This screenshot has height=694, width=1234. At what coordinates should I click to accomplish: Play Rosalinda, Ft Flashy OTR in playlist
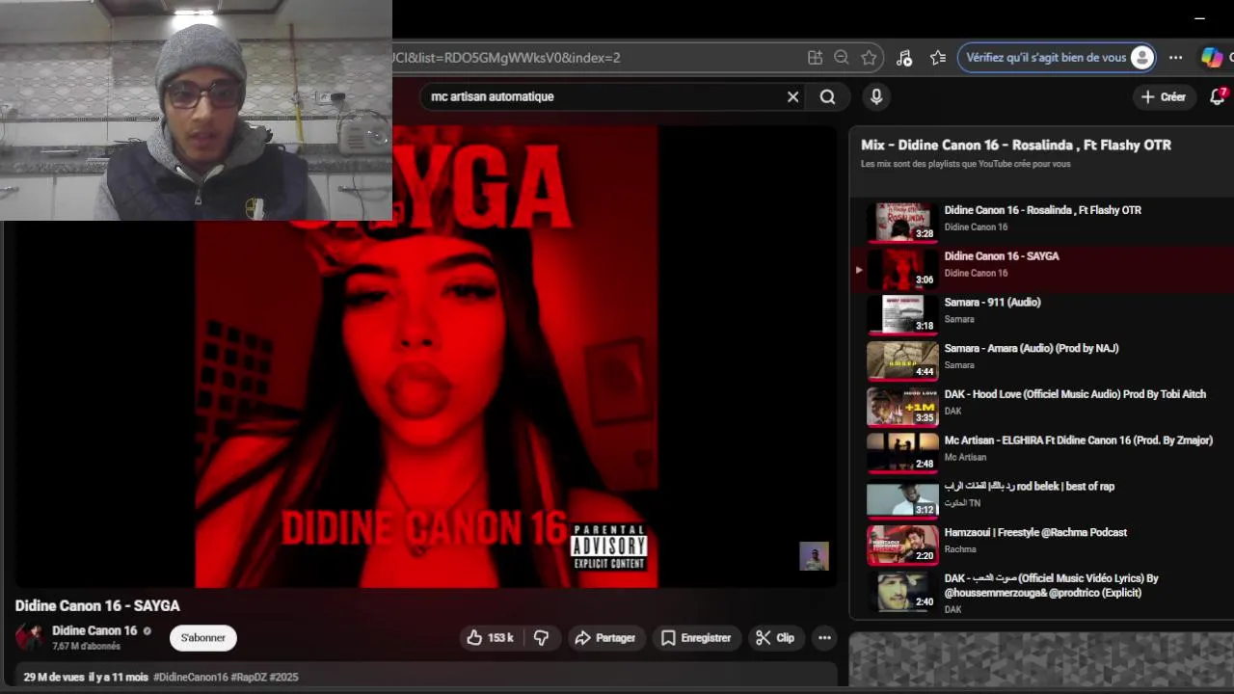[1041, 222]
